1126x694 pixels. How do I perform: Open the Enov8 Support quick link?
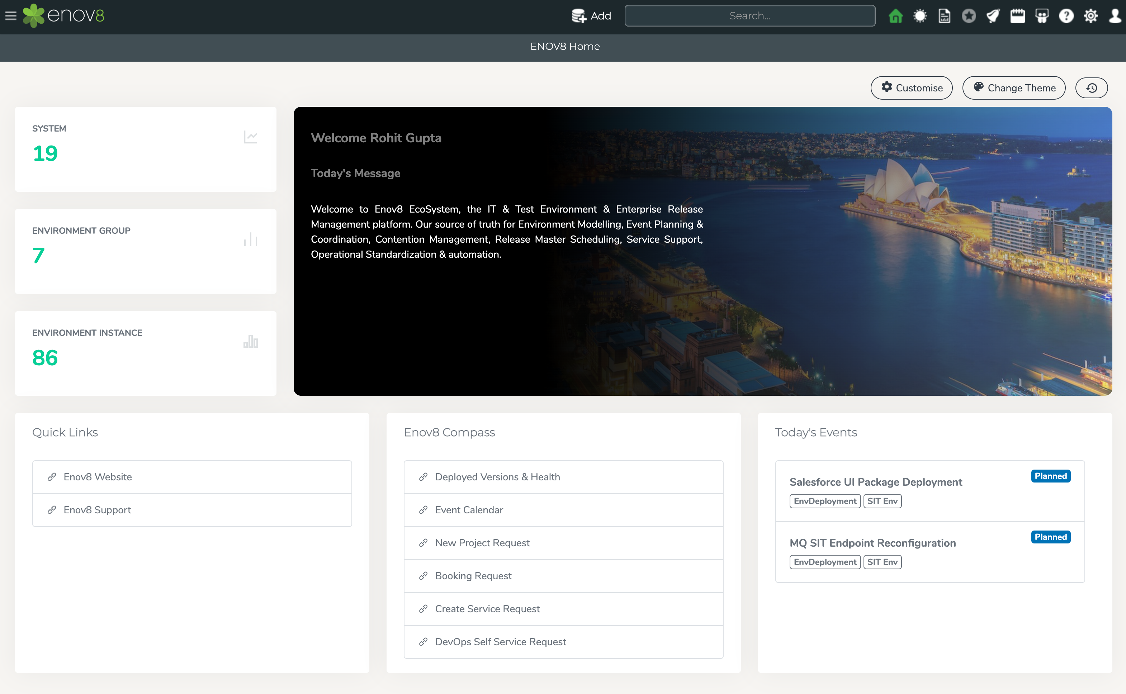[x=192, y=510]
